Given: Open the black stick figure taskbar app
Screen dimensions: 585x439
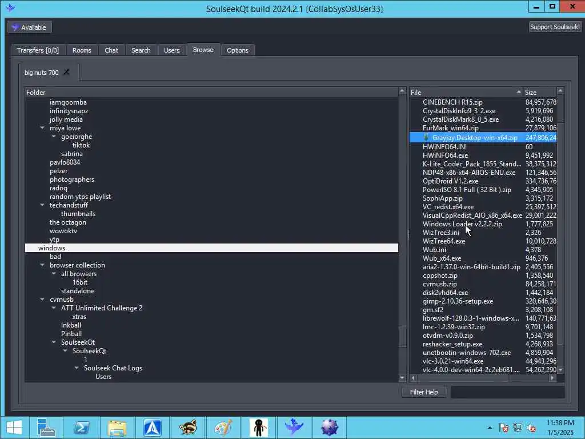Looking at the screenshot, I should (259, 428).
